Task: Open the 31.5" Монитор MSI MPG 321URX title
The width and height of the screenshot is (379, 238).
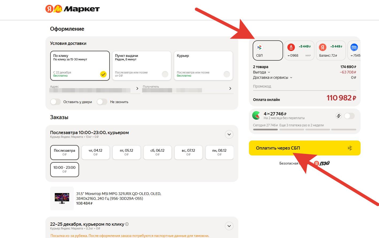Action: coord(119,196)
